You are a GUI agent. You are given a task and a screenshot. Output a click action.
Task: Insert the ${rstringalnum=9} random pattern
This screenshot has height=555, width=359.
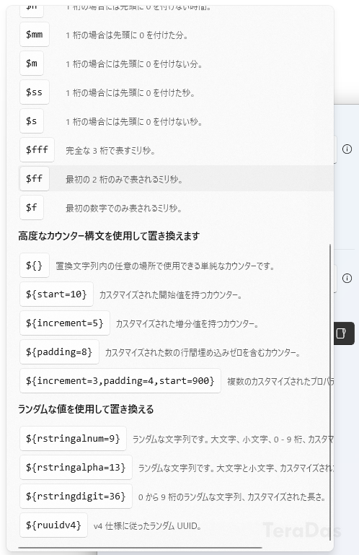tap(73, 439)
